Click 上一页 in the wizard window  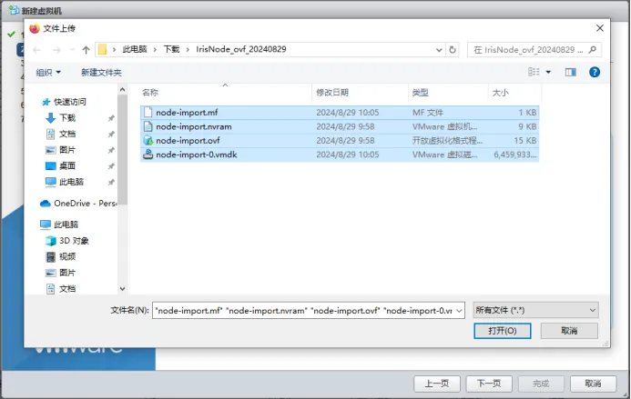click(x=437, y=384)
